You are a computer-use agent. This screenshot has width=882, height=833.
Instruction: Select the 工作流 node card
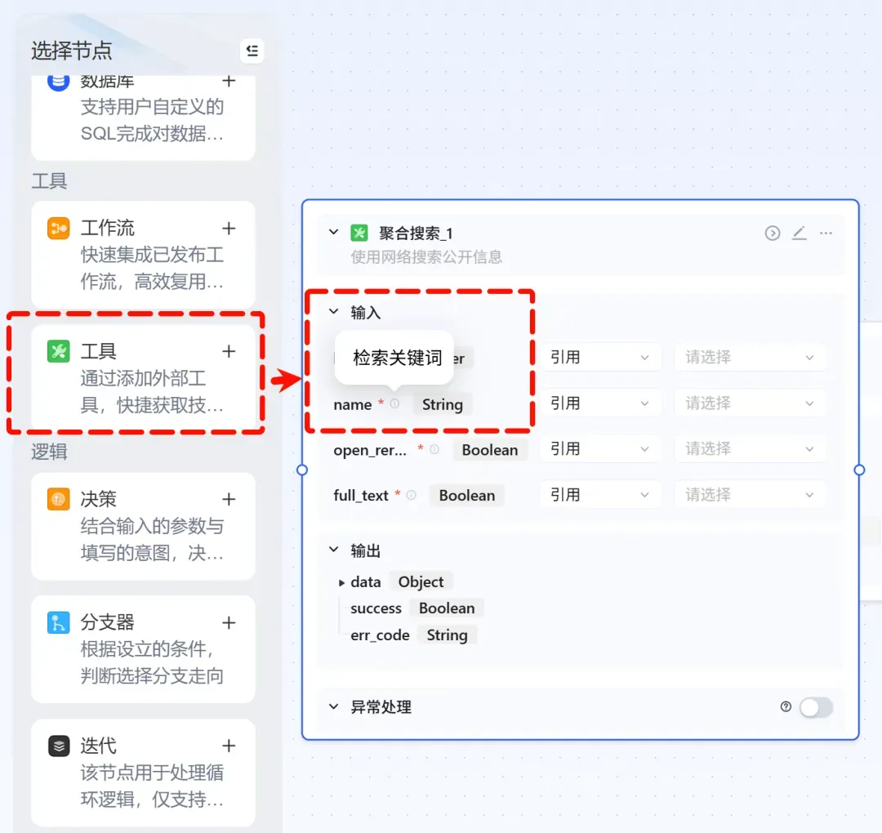[x=144, y=254]
